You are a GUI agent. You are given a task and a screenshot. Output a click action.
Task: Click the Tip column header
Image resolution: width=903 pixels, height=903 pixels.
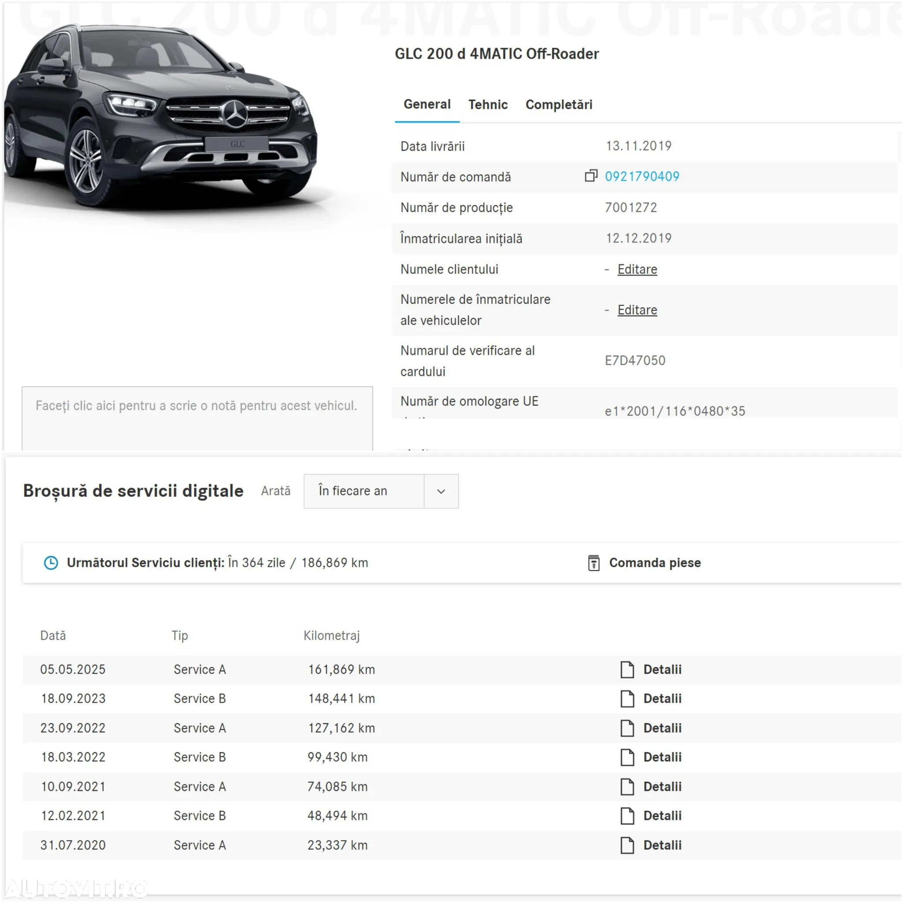pyautogui.click(x=179, y=636)
